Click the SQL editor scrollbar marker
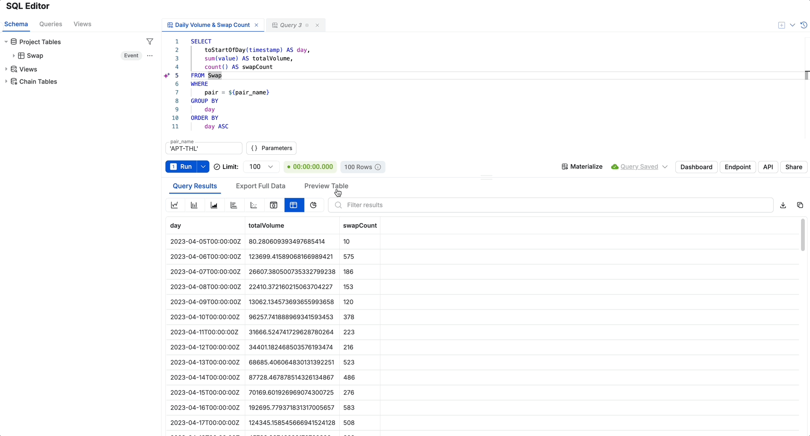This screenshot has height=436, width=810. tap(807, 75)
